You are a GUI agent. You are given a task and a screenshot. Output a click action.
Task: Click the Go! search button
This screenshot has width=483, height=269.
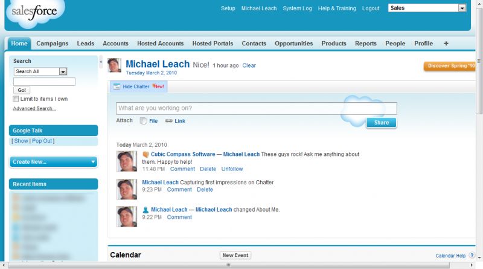pyautogui.click(x=22, y=90)
